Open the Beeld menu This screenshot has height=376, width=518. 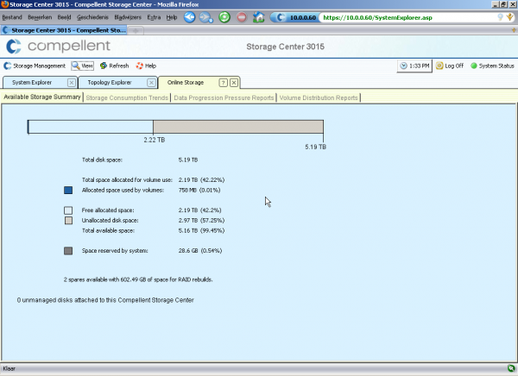pos(64,17)
